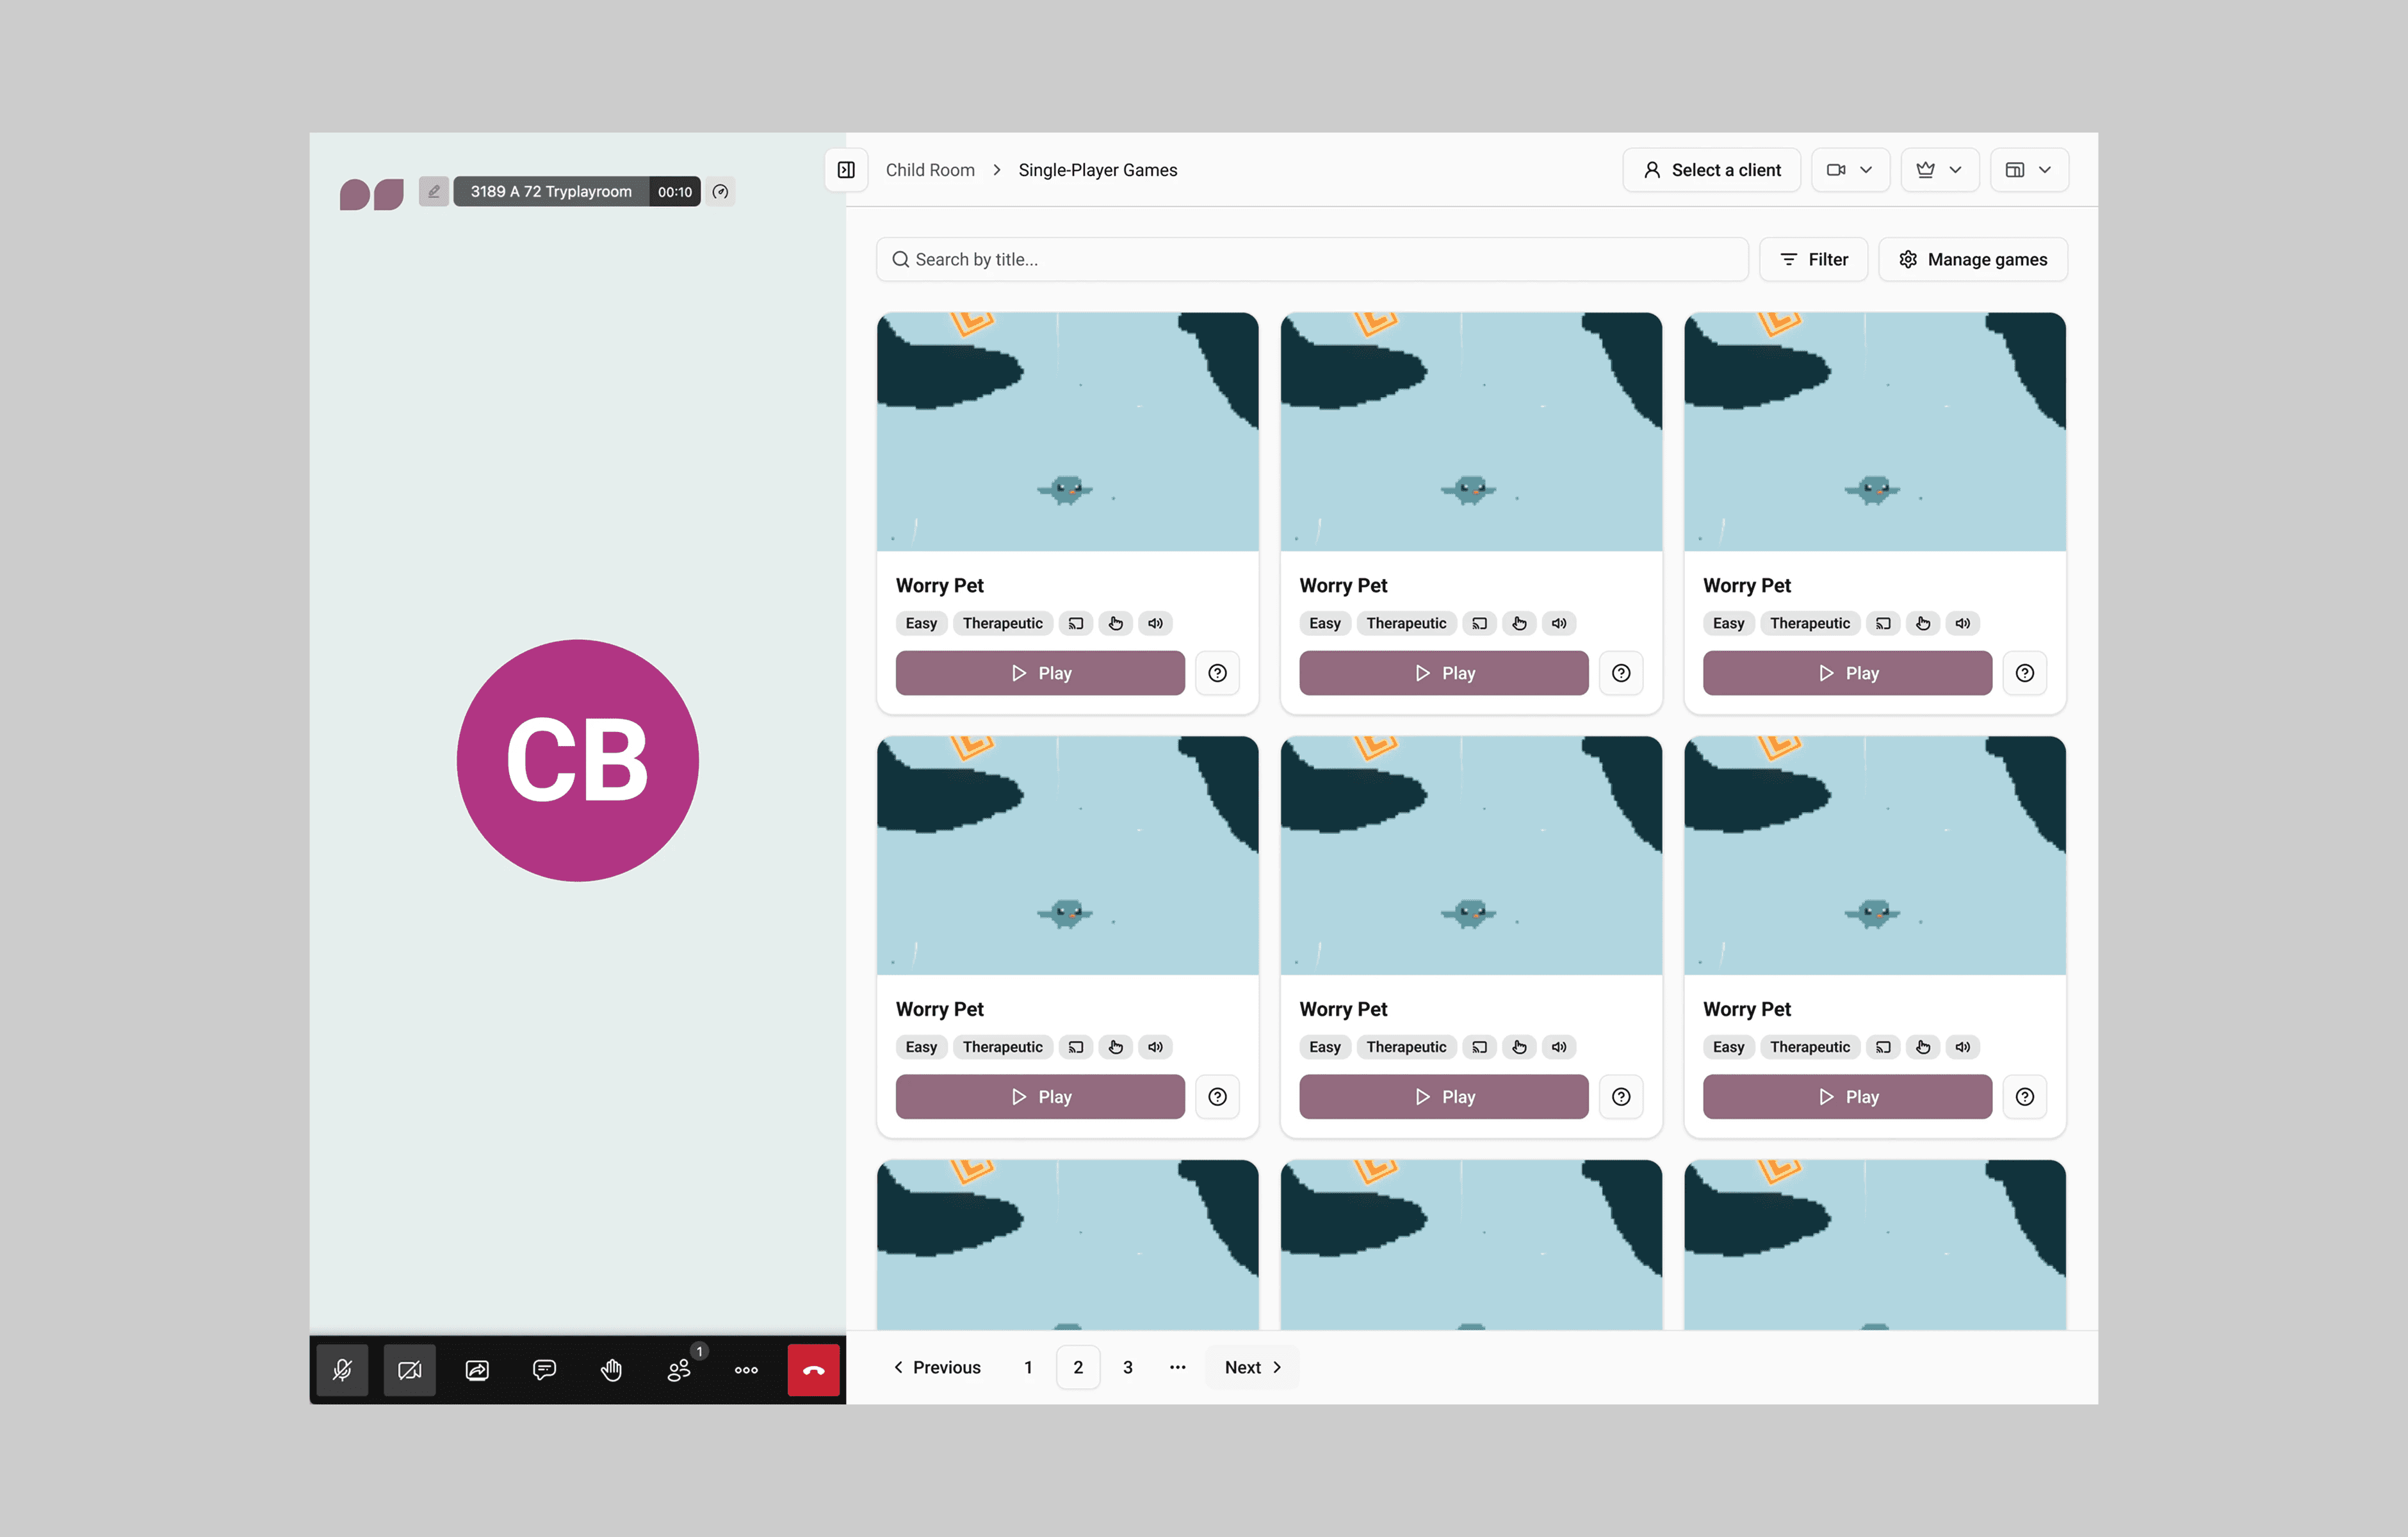Click the edit room name pencil icon
Image resolution: width=2408 pixels, height=1537 pixels.
(433, 191)
